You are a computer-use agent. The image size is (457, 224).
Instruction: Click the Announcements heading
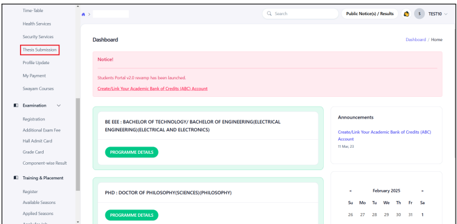[x=355, y=117]
